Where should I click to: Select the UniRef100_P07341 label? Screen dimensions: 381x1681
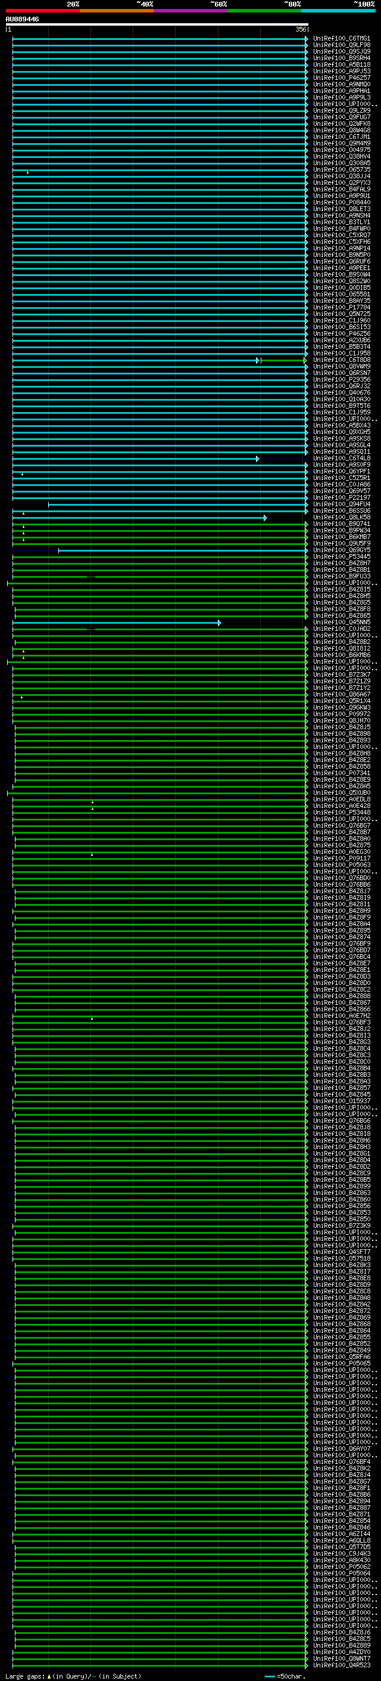tap(342, 773)
